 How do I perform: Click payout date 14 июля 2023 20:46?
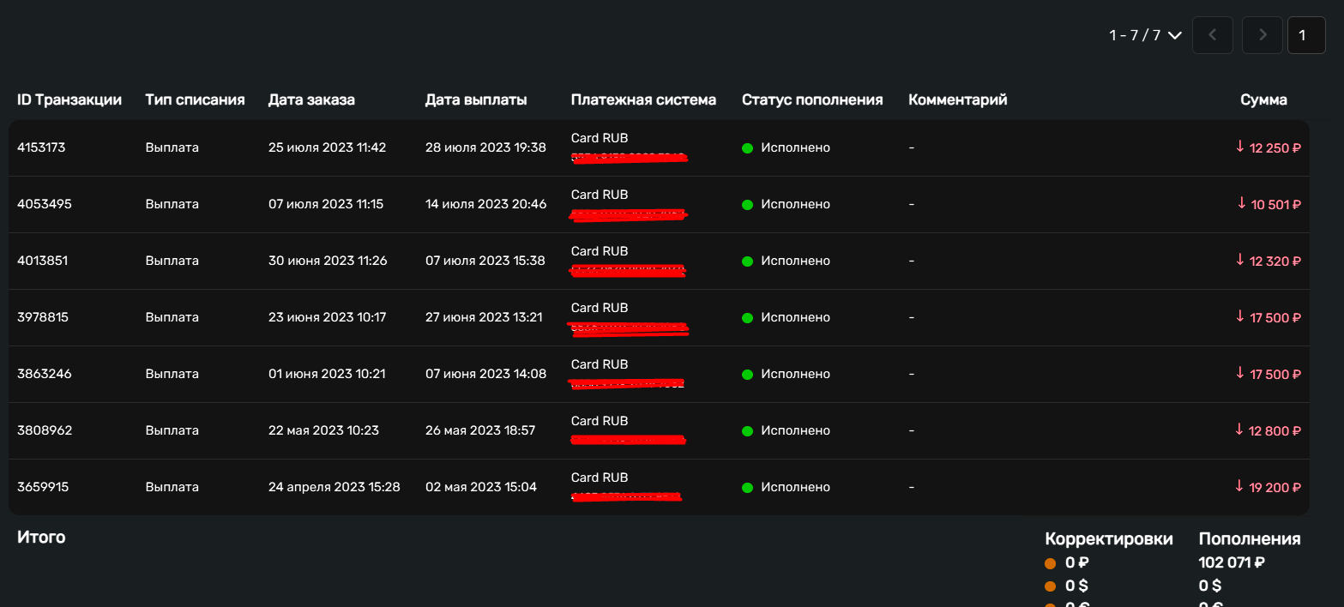485,204
